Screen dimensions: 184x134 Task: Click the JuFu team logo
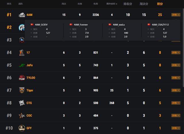click(22, 65)
